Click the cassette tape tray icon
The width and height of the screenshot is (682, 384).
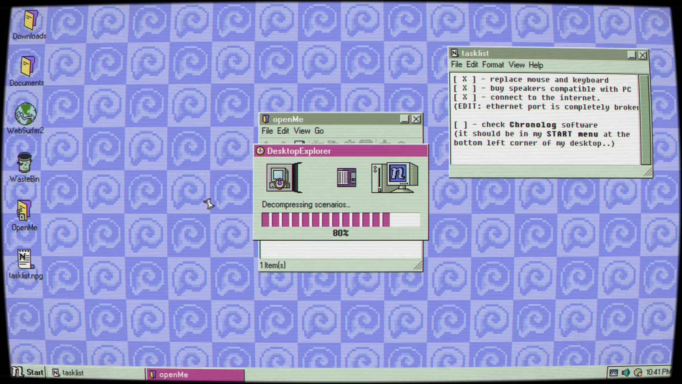tap(613, 373)
